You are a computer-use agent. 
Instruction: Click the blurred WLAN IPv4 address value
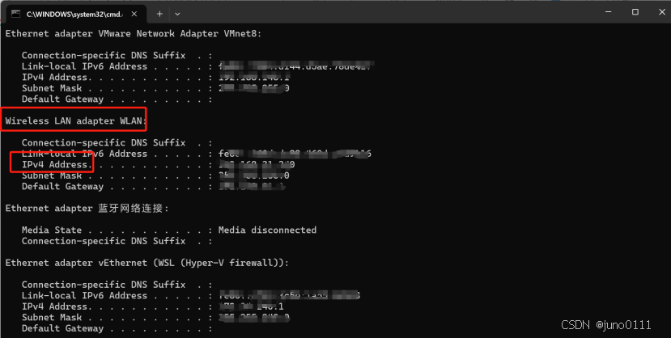(257, 164)
